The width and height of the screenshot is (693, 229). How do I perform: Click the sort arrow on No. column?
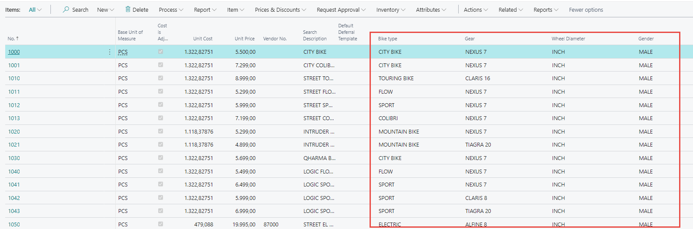click(17, 39)
